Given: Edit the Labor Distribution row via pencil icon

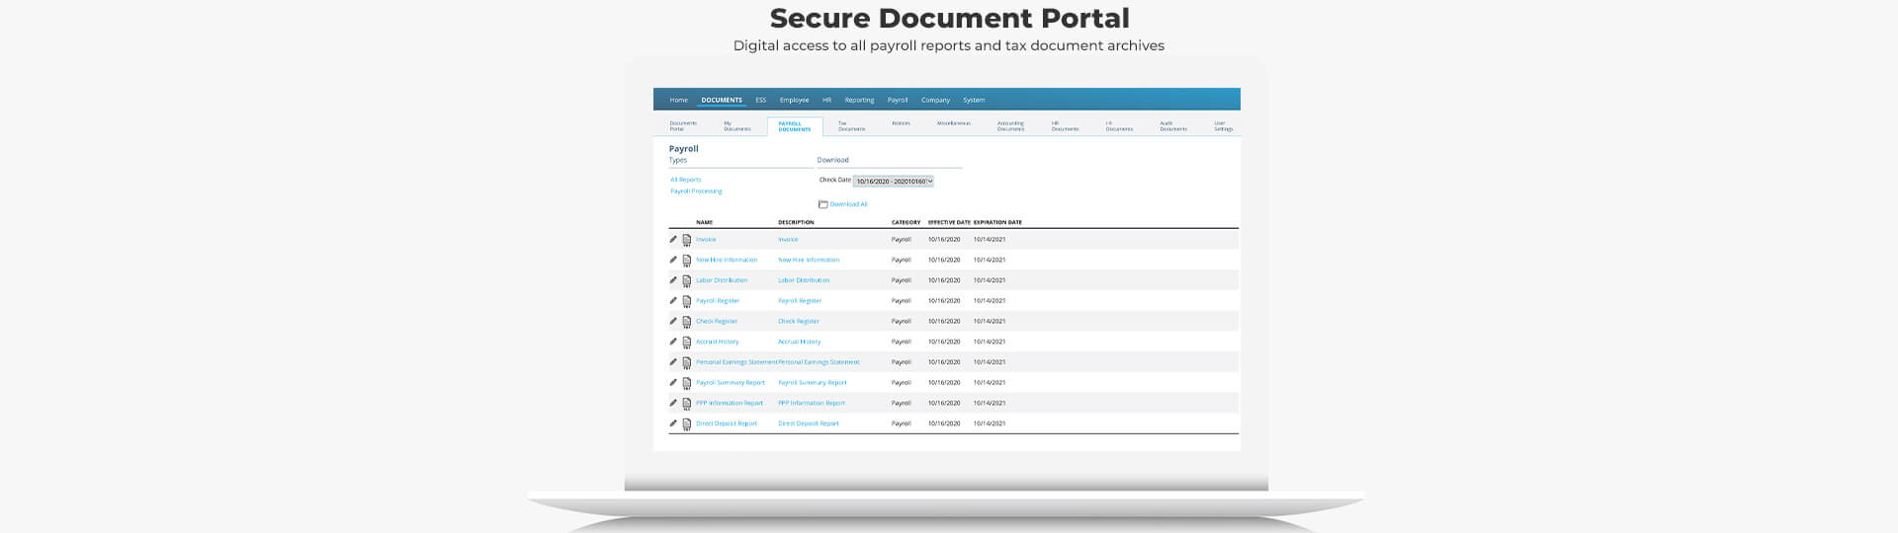Looking at the screenshot, I should pos(673,280).
